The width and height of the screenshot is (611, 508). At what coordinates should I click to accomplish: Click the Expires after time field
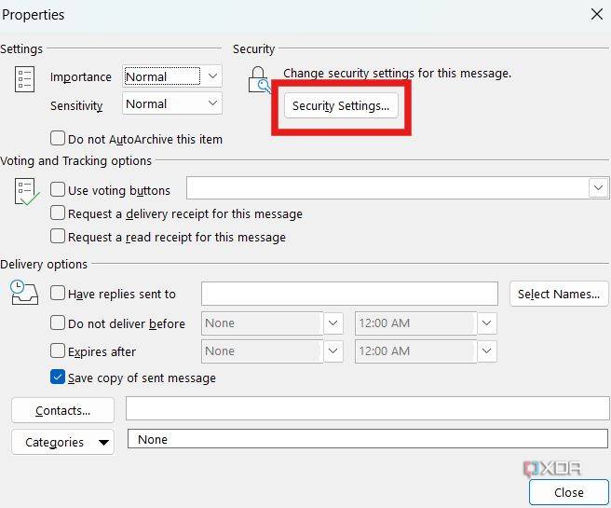point(415,350)
